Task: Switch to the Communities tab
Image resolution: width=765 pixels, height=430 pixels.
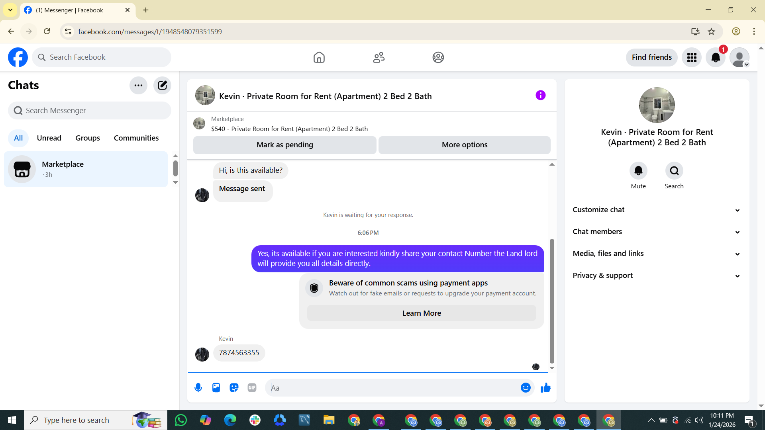Action: point(136,138)
